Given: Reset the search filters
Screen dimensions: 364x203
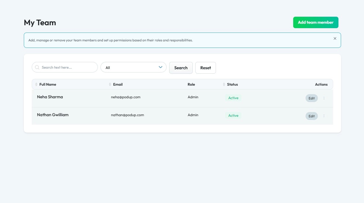Looking at the screenshot, I should click(x=205, y=68).
